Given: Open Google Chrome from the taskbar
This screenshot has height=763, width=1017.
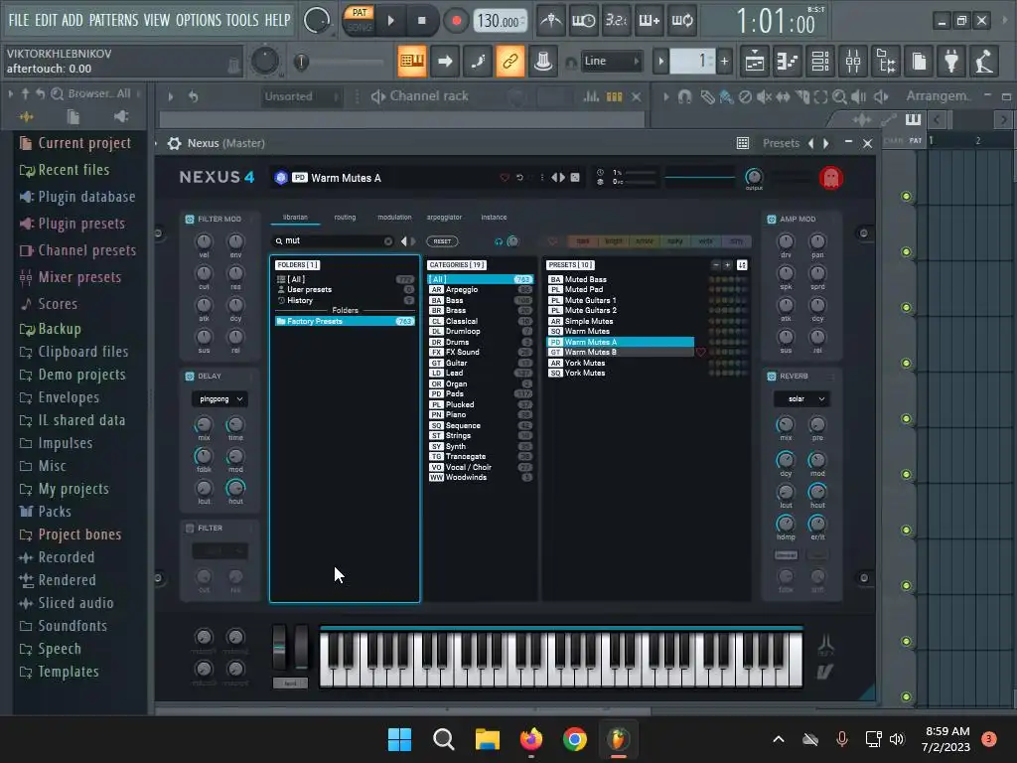Looking at the screenshot, I should pyautogui.click(x=575, y=739).
